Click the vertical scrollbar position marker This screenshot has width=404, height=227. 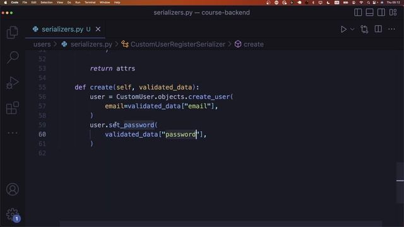(x=400, y=181)
